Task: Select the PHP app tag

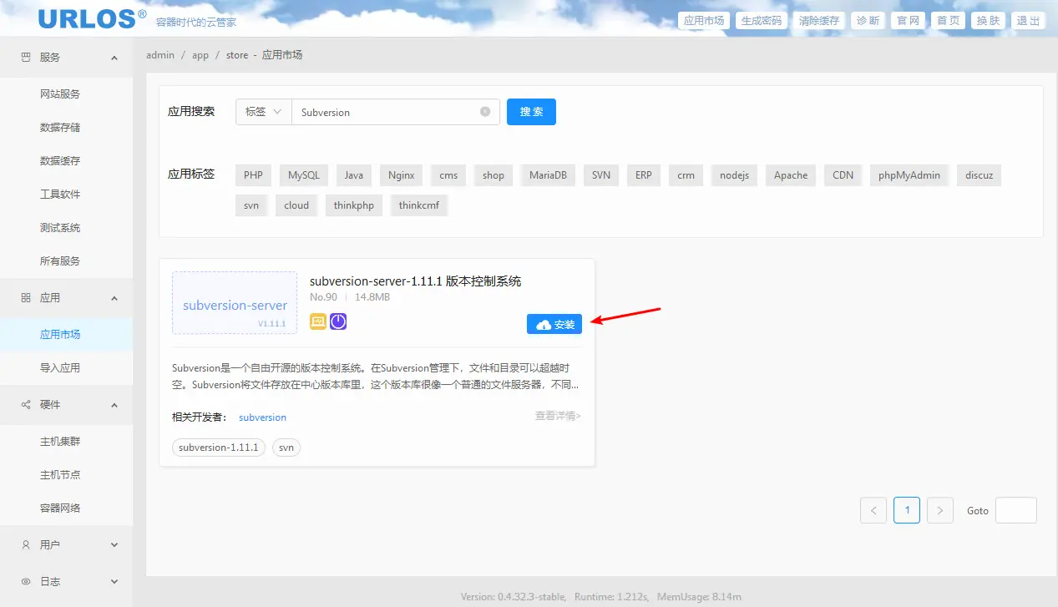Action: (x=253, y=175)
